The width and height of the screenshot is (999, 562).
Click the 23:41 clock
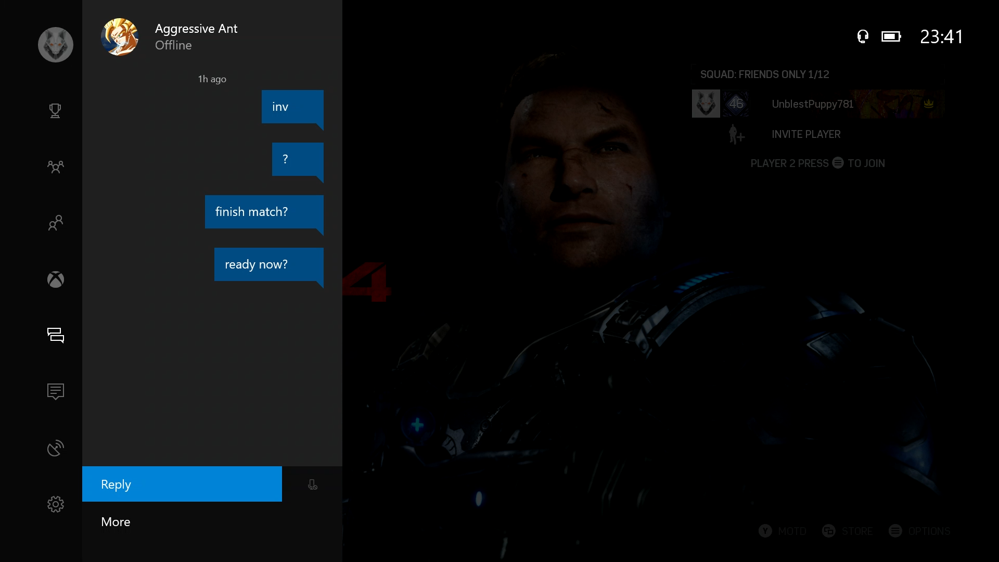click(x=942, y=36)
